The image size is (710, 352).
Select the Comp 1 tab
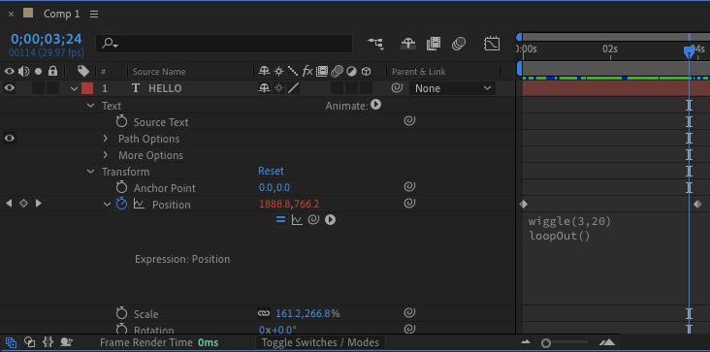[61, 14]
